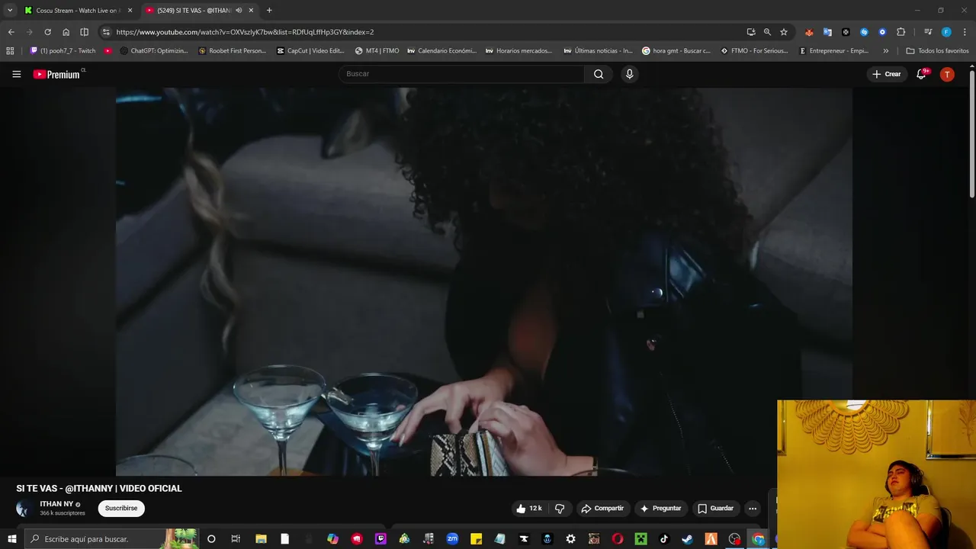The width and height of the screenshot is (976, 549).
Task: Open the YouTube hamburger guide menu
Action: (16, 74)
